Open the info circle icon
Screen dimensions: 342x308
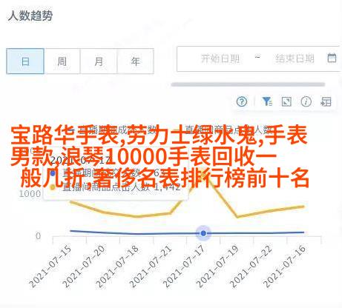coord(306,101)
